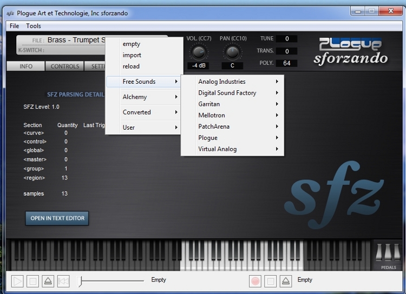The height and width of the screenshot is (294, 406).
Task: Open the Mellotron submenu
Action: click(232, 115)
